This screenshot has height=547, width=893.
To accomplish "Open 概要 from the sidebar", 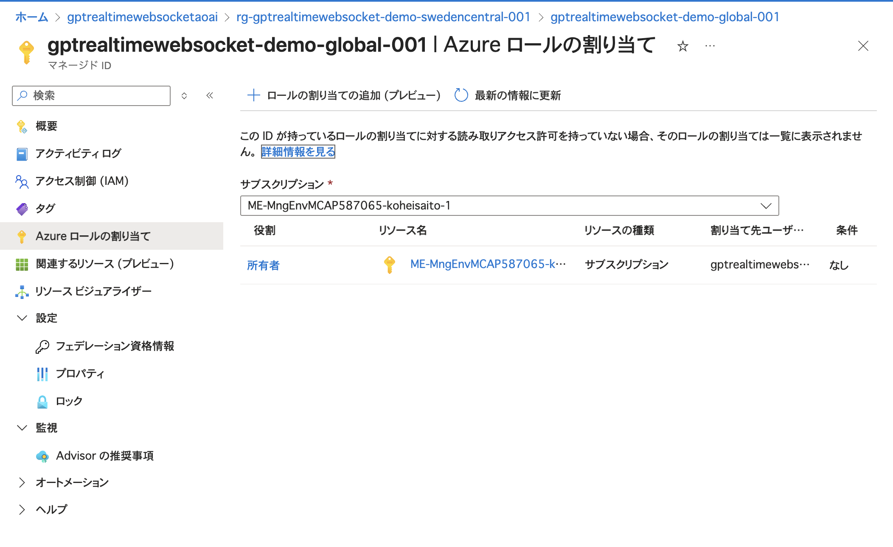I will (47, 126).
